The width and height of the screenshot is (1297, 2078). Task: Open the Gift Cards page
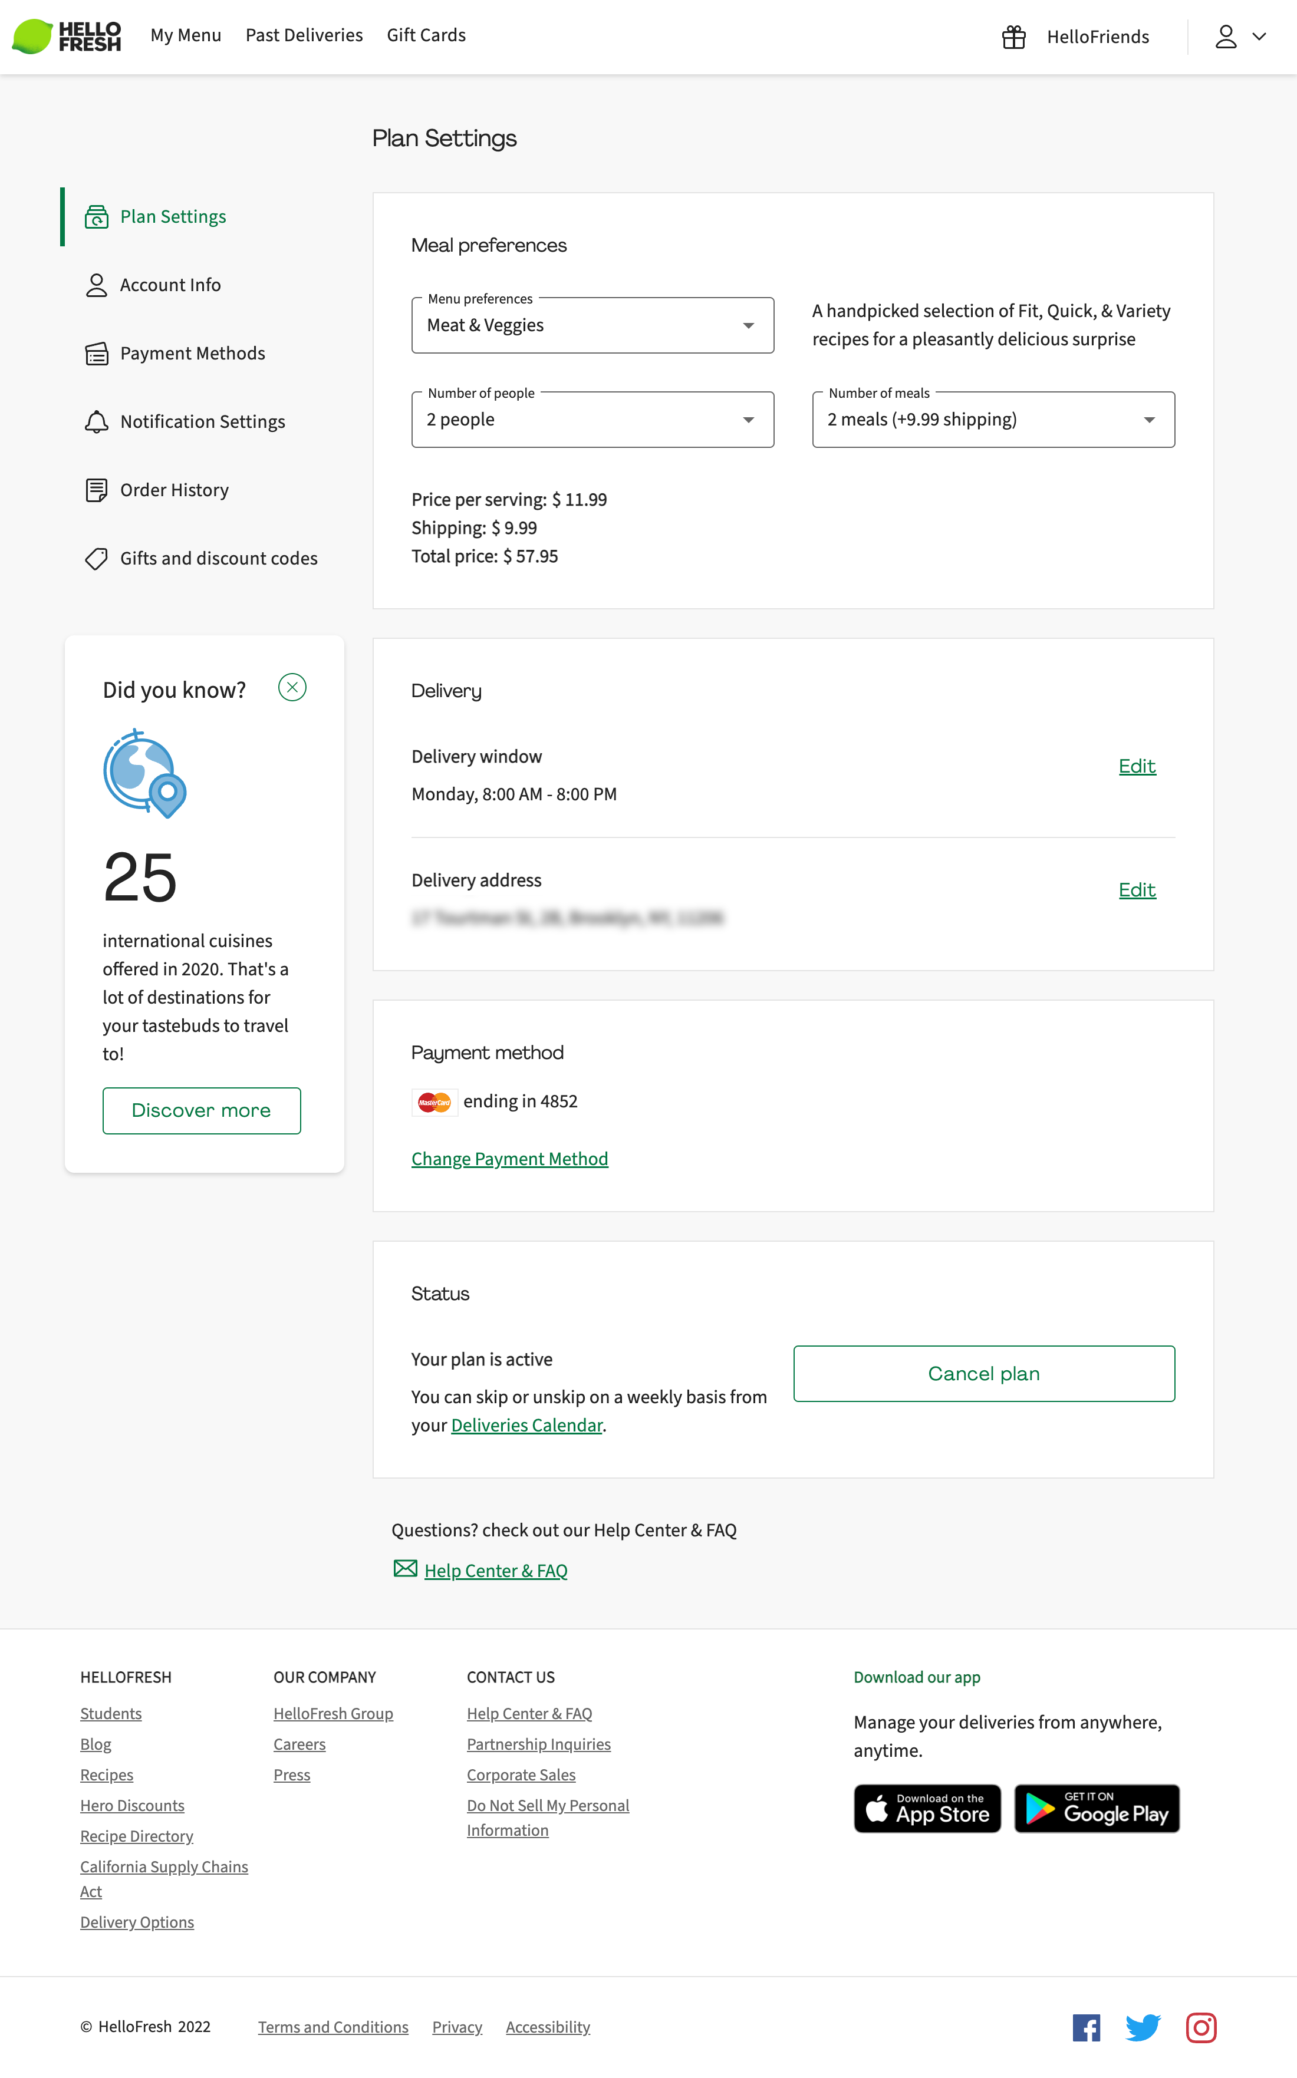(426, 35)
